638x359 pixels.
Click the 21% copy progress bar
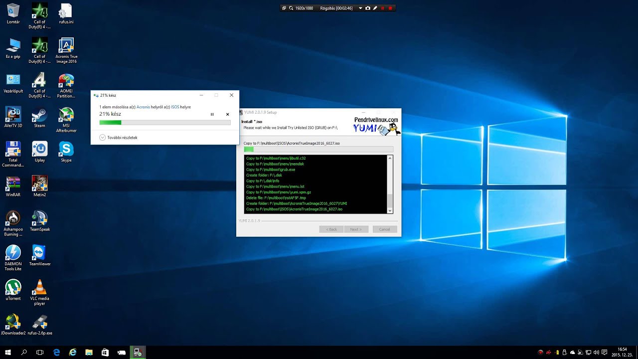click(165, 122)
